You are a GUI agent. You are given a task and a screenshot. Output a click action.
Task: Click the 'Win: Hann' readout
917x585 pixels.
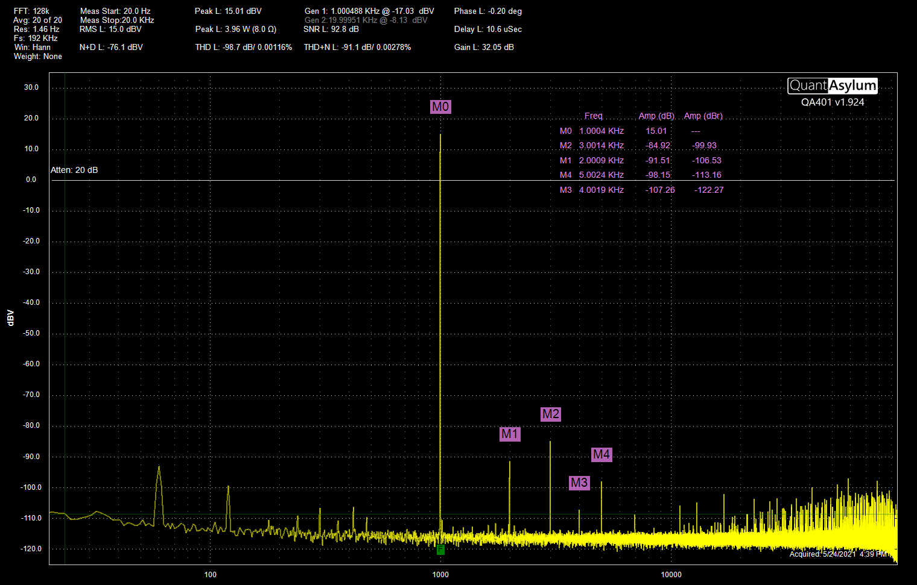coord(32,47)
